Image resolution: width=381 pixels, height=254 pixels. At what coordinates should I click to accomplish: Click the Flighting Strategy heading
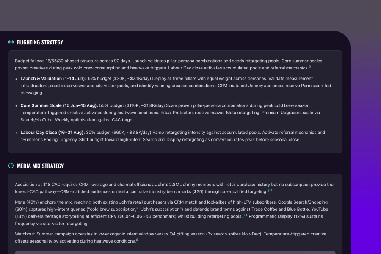(40, 42)
